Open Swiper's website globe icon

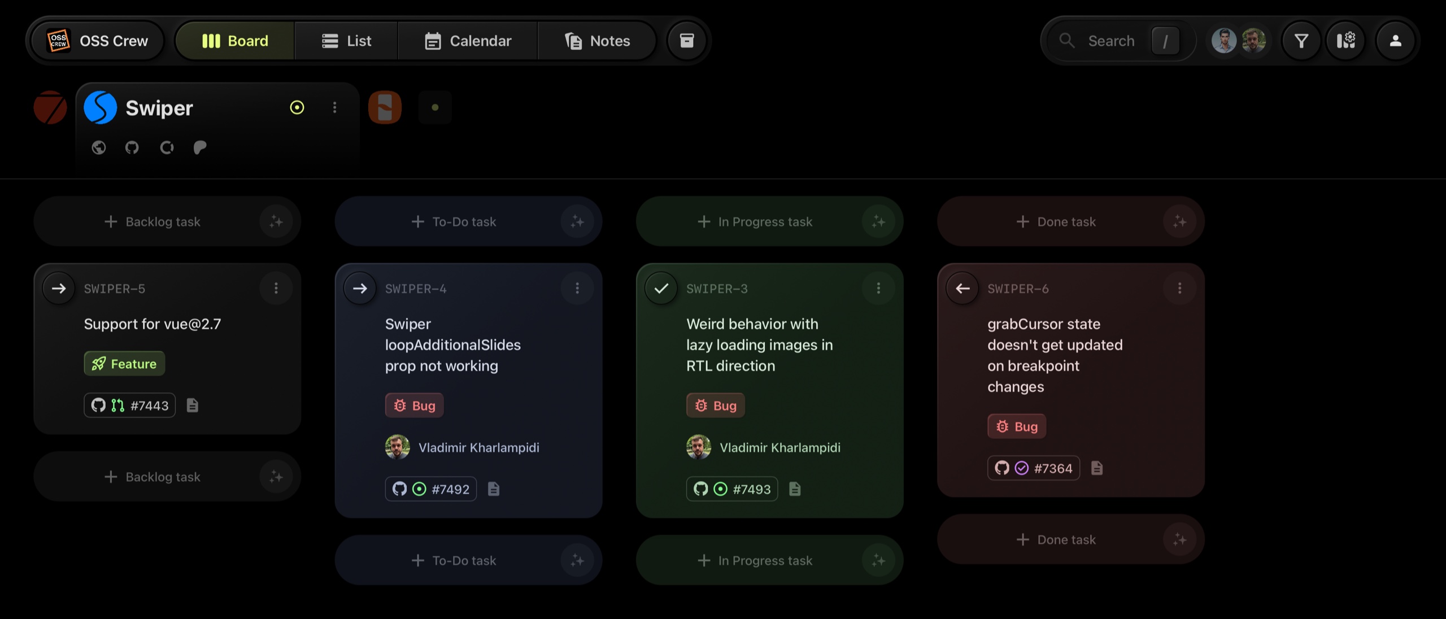99,148
